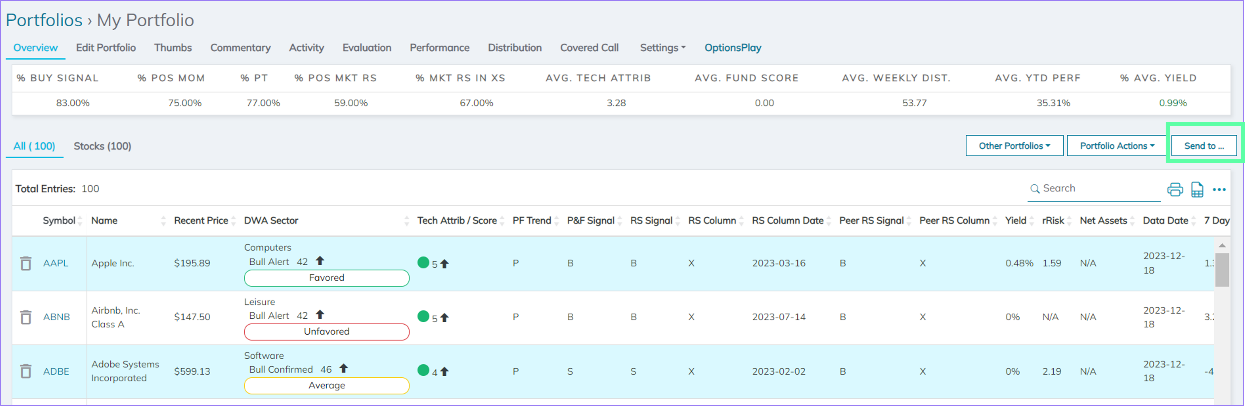
Task: Delete the AAPL row using its trash icon
Action: pyautogui.click(x=26, y=263)
